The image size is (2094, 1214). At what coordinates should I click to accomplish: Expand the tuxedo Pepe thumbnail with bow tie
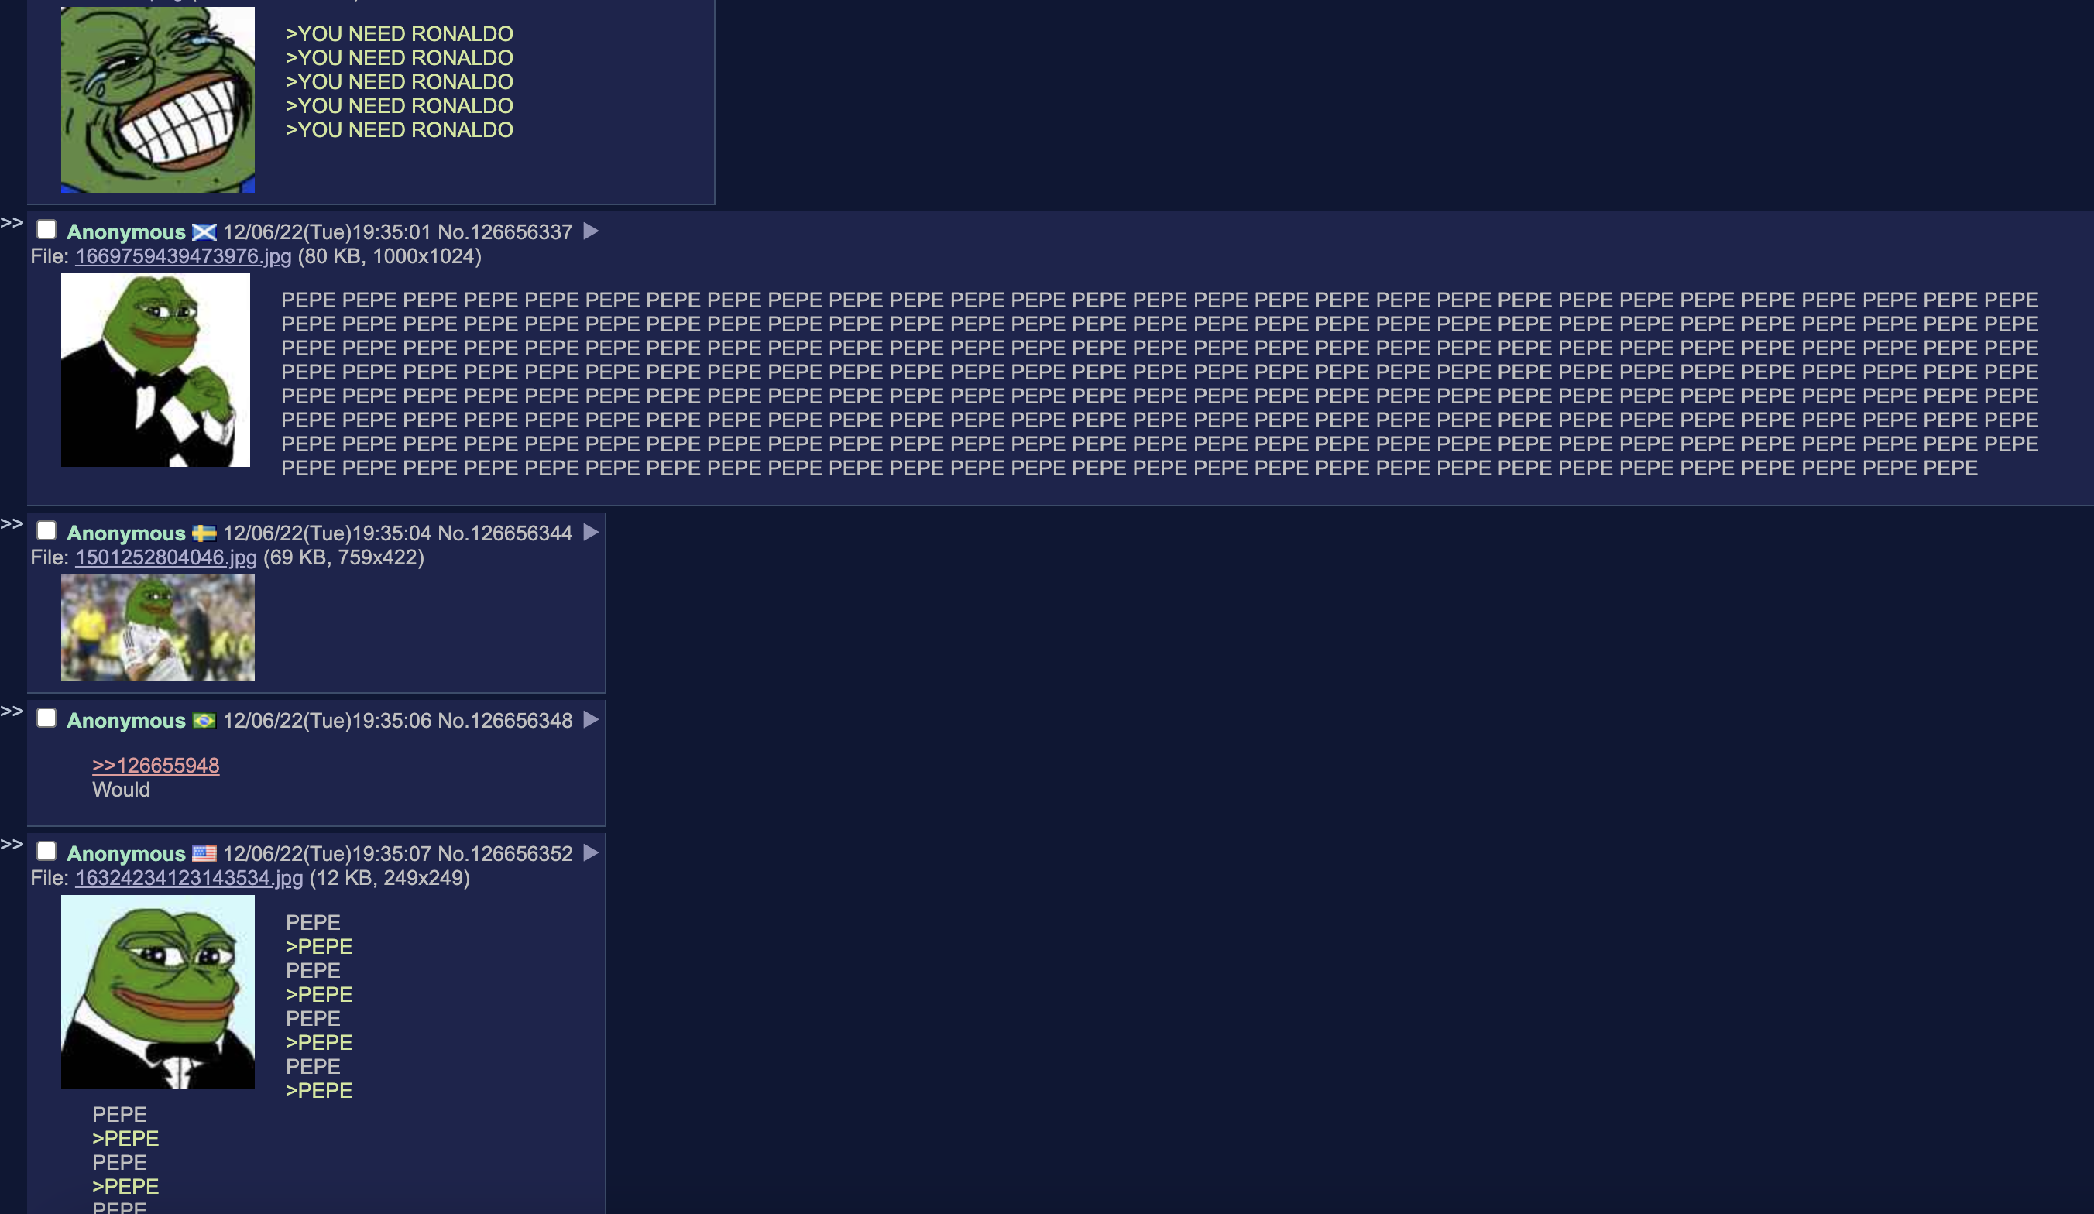[156, 370]
